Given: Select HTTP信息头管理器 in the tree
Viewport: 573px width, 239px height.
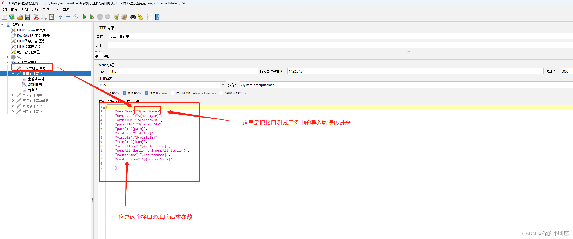Looking at the screenshot, I should tap(31, 41).
